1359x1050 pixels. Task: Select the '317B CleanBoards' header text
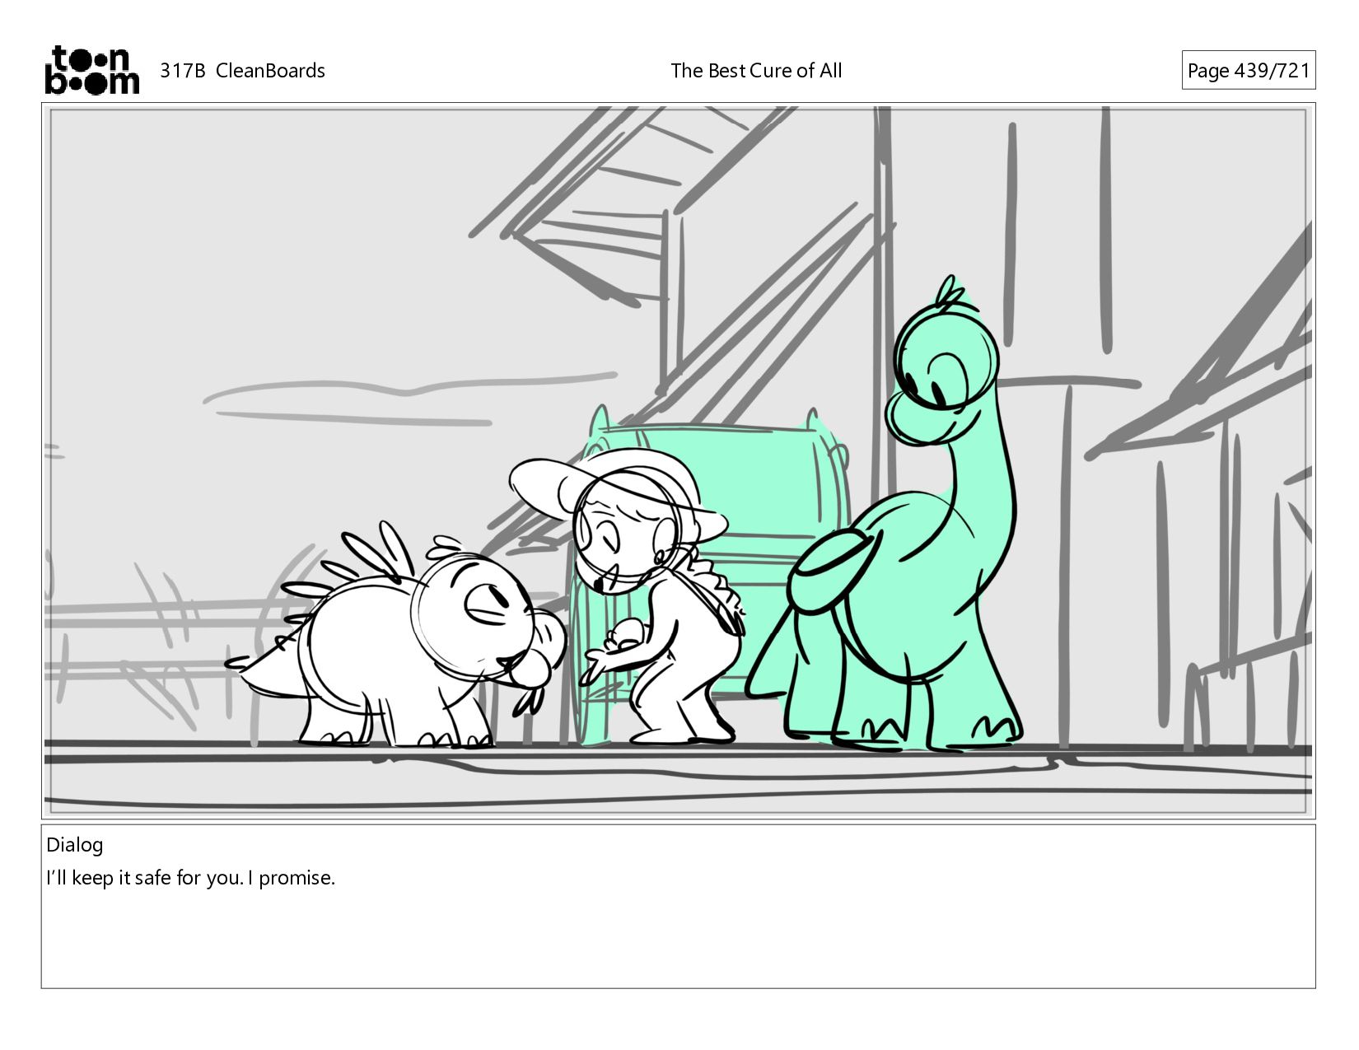242,71
